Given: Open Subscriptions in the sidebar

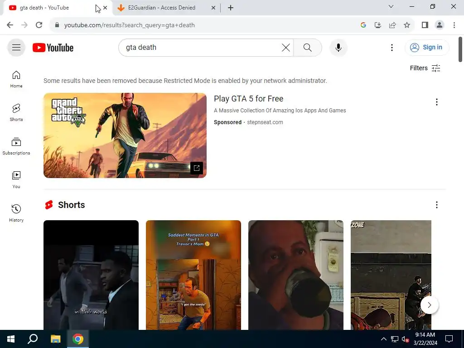Looking at the screenshot, I should click(x=16, y=146).
